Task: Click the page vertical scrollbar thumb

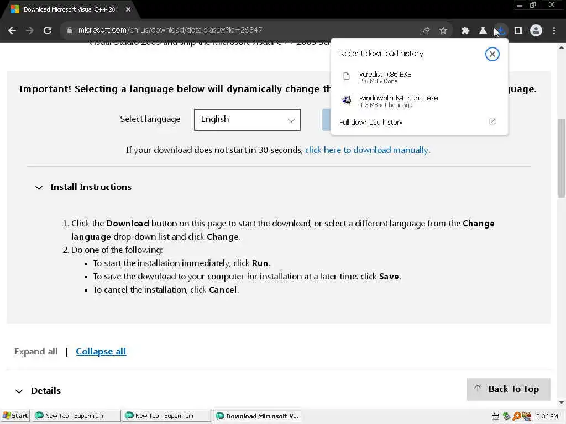Action: pos(562,158)
